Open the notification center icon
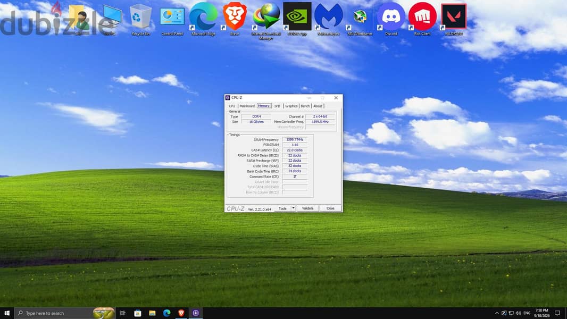567x319 pixels. 557,313
